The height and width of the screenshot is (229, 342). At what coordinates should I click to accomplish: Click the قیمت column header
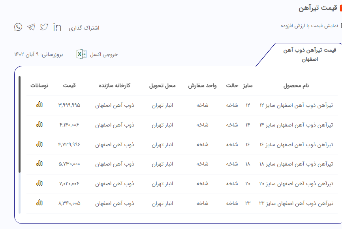[x=70, y=86]
